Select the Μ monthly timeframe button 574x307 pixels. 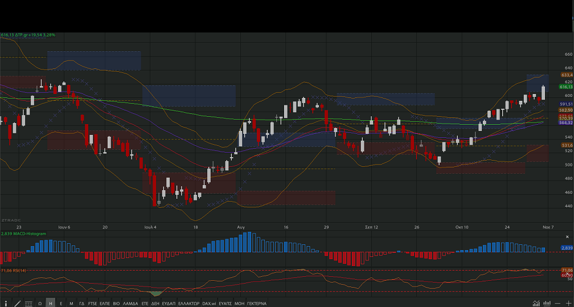click(x=71, y=304)
